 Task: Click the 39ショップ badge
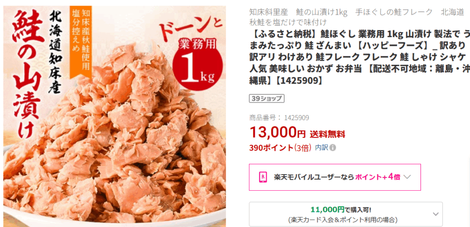click(267, 98)
